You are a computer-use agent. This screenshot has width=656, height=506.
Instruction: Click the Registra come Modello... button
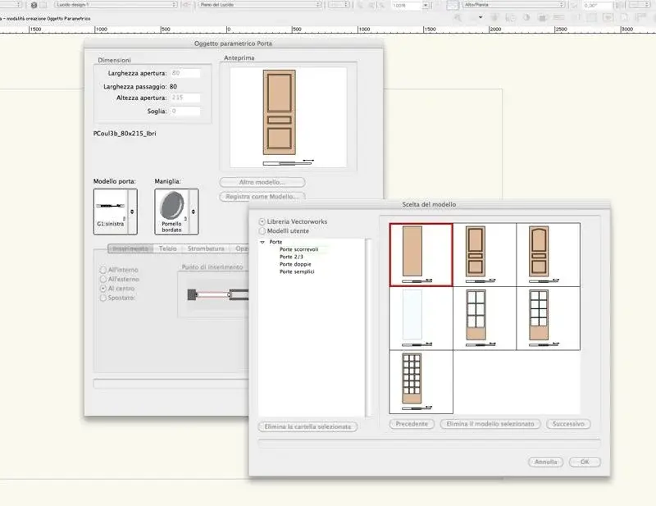click(x=262, y=196)
